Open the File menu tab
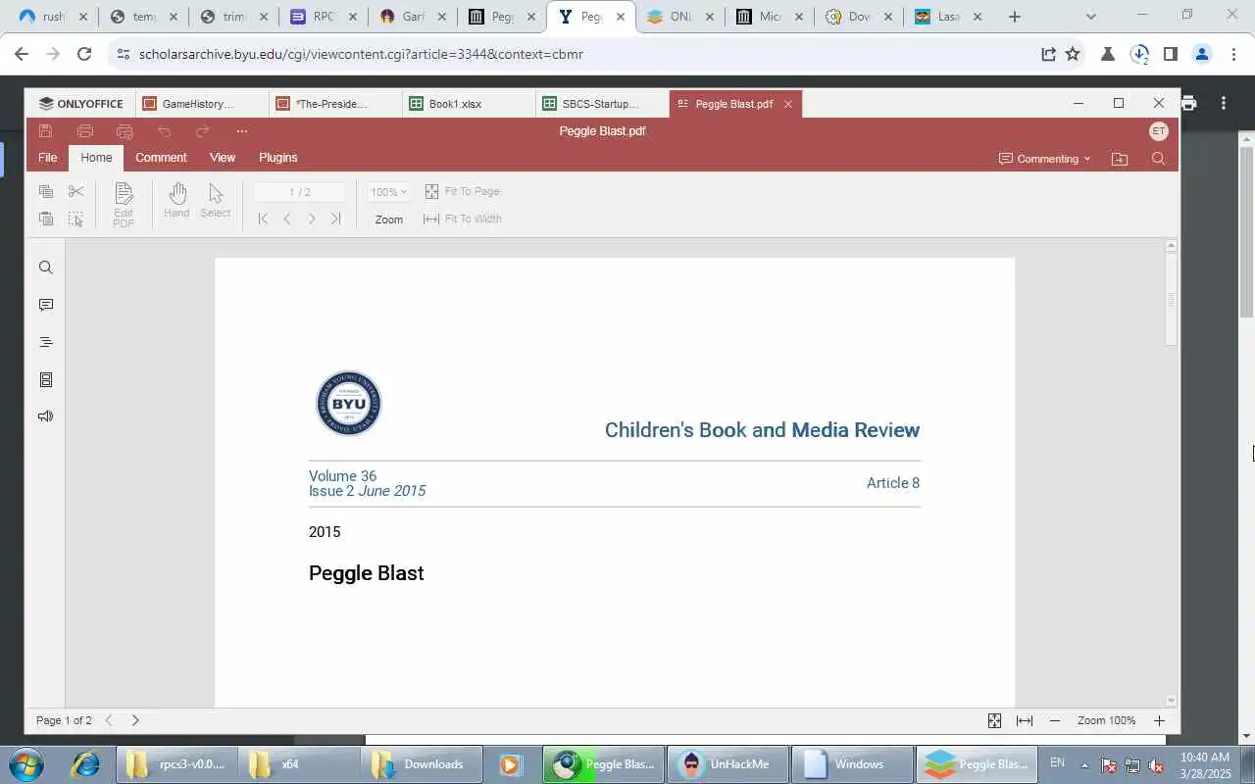The image size is (1255, 784). click(x=47, y=158)
